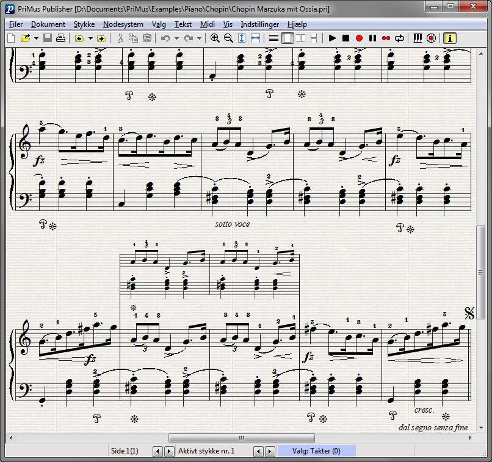Open the Filer menu
Screen dimensions: 492x462
pos(16,24)
